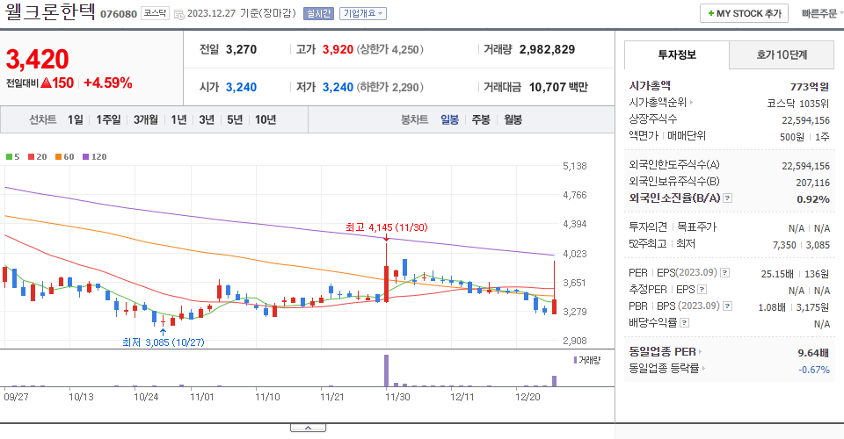Click the 투자의견 label

(648, 227)
